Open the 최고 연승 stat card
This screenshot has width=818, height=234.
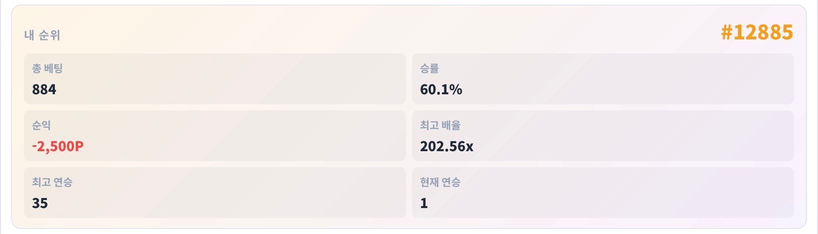tap(215, 193)
